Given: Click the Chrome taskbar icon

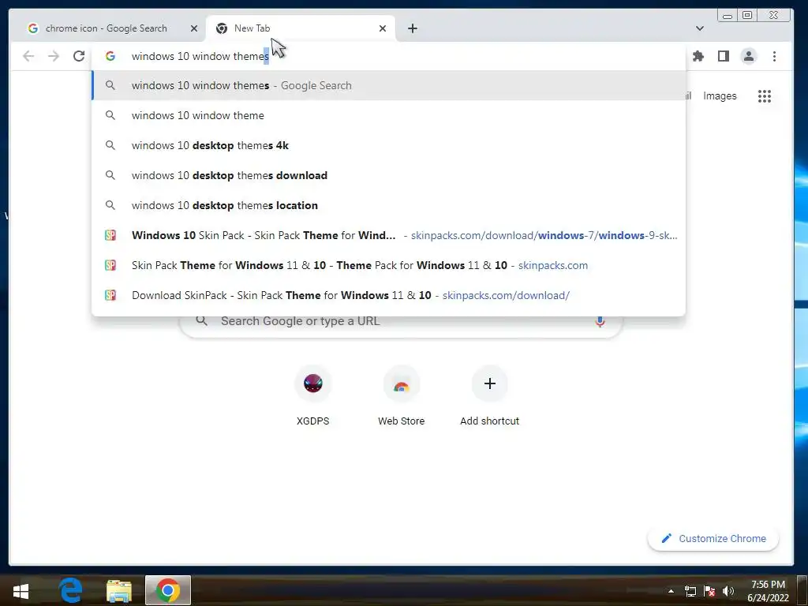Looking at the screenshot, I should tap(168, 590).
